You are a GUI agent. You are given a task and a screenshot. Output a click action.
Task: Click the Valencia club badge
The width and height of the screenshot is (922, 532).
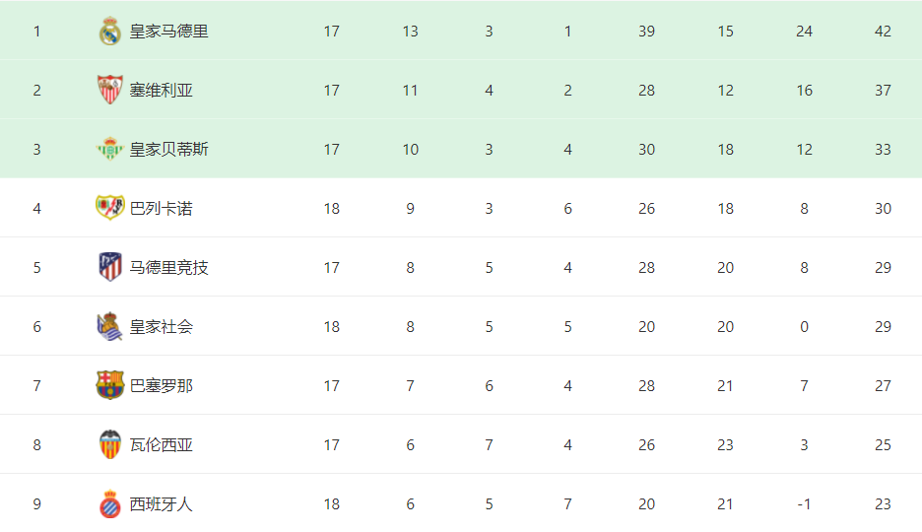pos(110,444)
